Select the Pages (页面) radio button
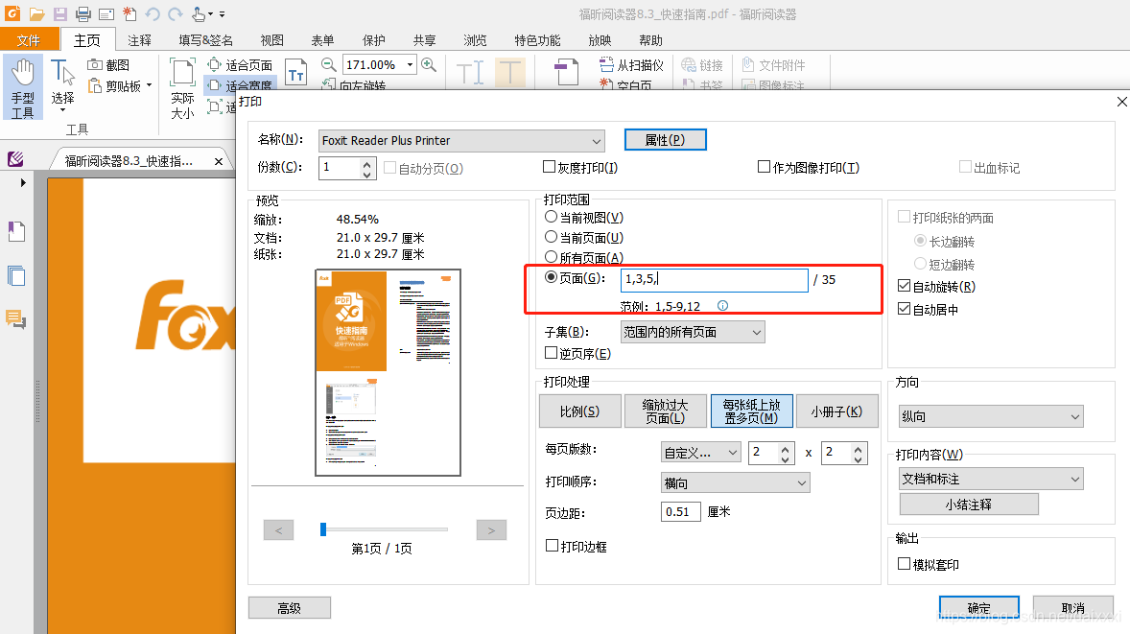The image size is (1130, 634). pyautogui.click(x=552, y=277)
